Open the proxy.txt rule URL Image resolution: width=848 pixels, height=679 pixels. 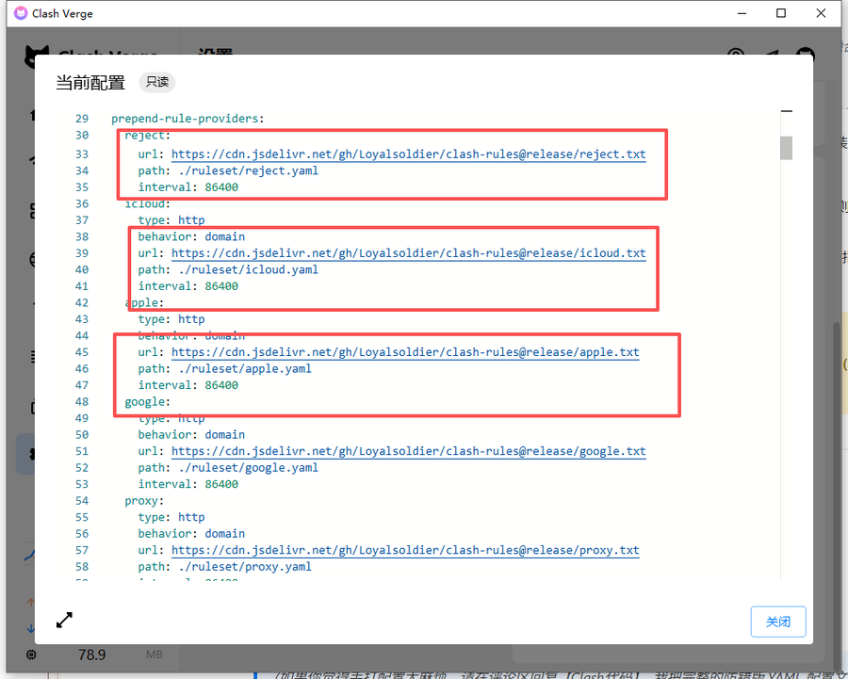(405, 550)
